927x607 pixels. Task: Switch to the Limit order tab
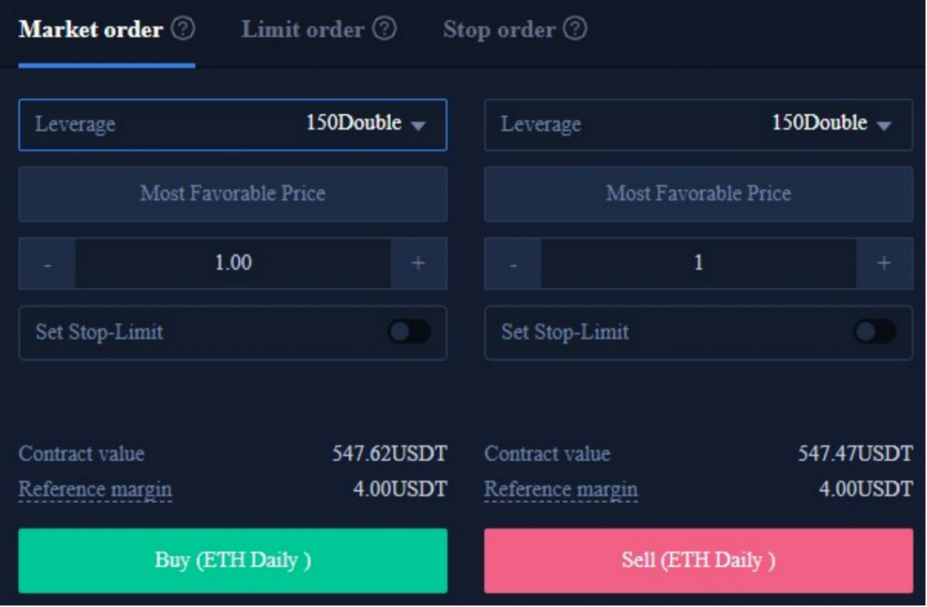(x=302, y=30)
